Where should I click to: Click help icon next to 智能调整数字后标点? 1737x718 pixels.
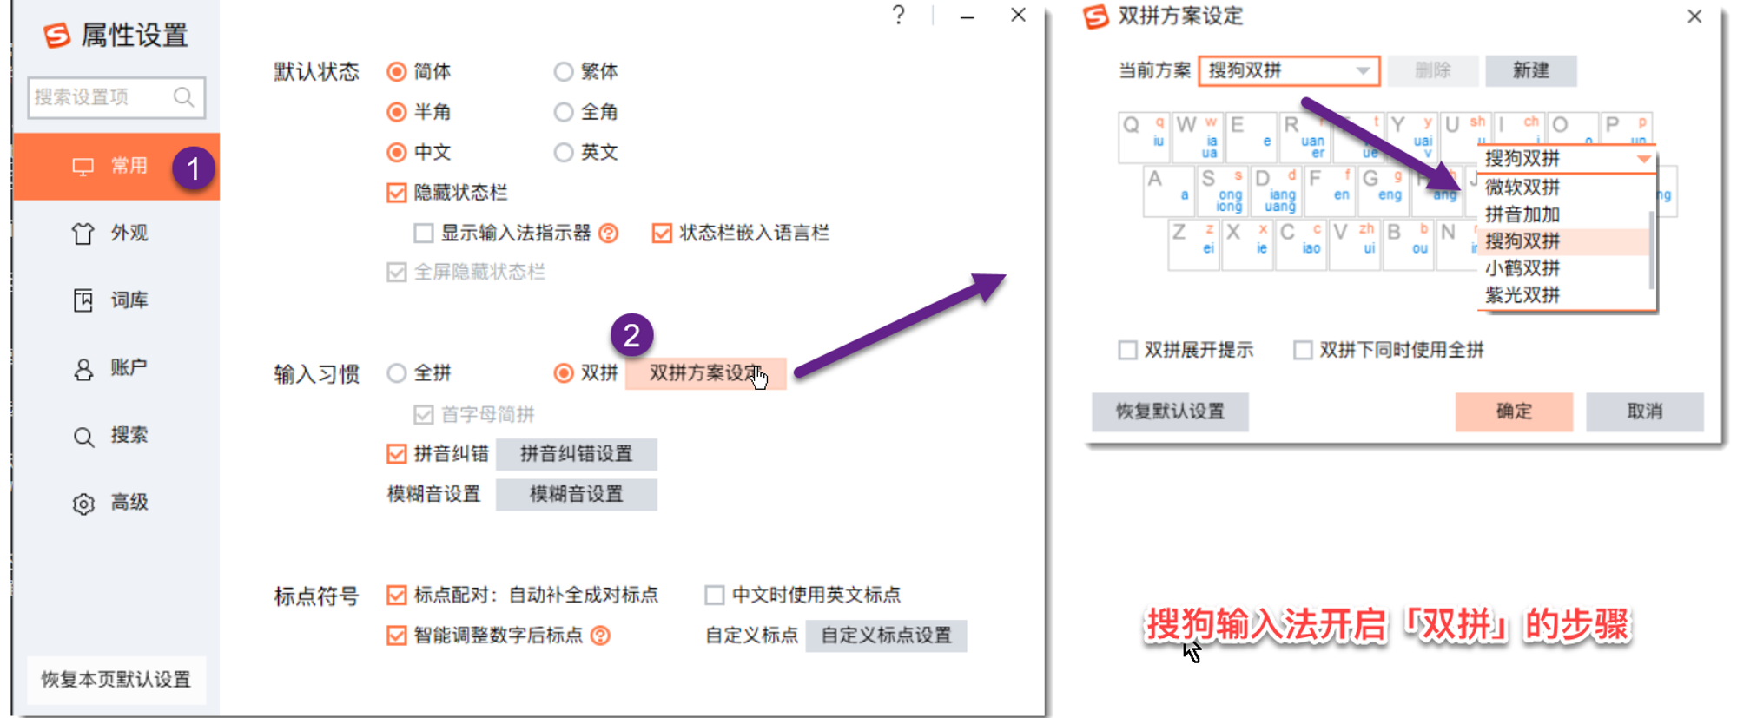pyautogui.click(x=600, y=636)
